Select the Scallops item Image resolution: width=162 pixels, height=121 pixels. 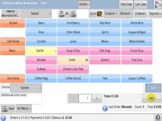41,69
